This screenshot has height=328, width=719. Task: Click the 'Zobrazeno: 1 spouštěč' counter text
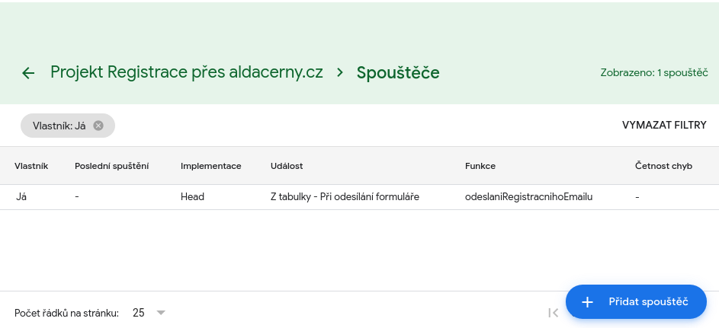pyautogui.click(x=654, y=73)
